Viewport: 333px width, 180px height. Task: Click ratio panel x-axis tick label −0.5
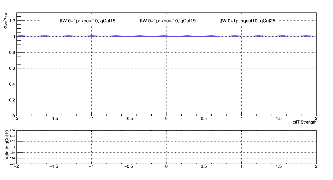click(x=129, y=166)
